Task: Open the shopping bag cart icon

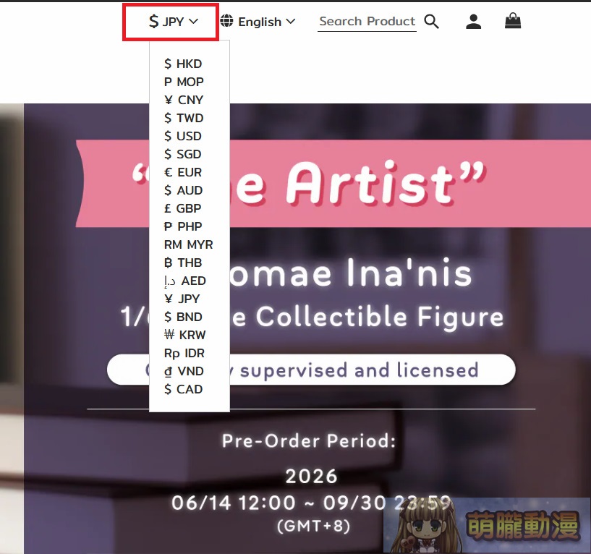Action: (x=513, y=21)
